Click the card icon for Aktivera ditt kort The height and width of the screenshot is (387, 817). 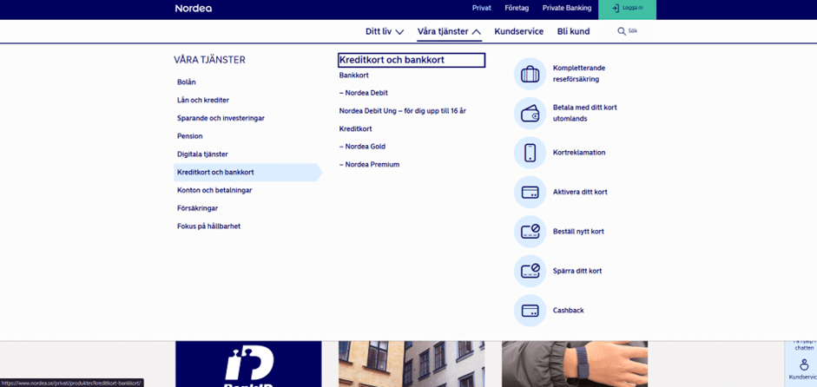pyautogui.click(x=530, y=192)
